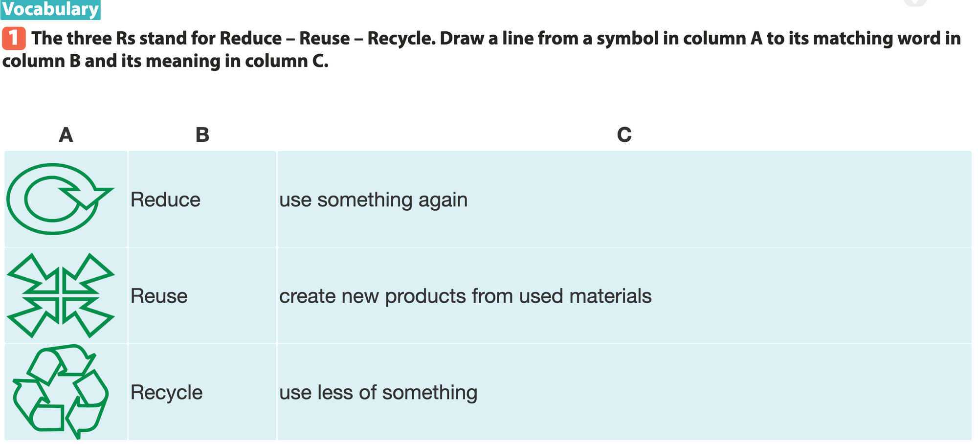Screen dimensions: 978x444
Task: Click the orange number 1 badge
Action: (x=14, y=39)
